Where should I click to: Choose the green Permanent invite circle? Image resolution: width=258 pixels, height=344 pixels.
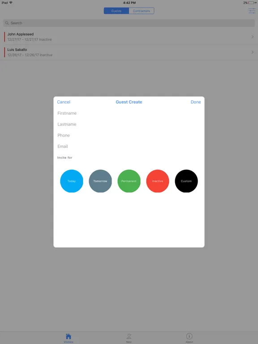click(129, 181)
